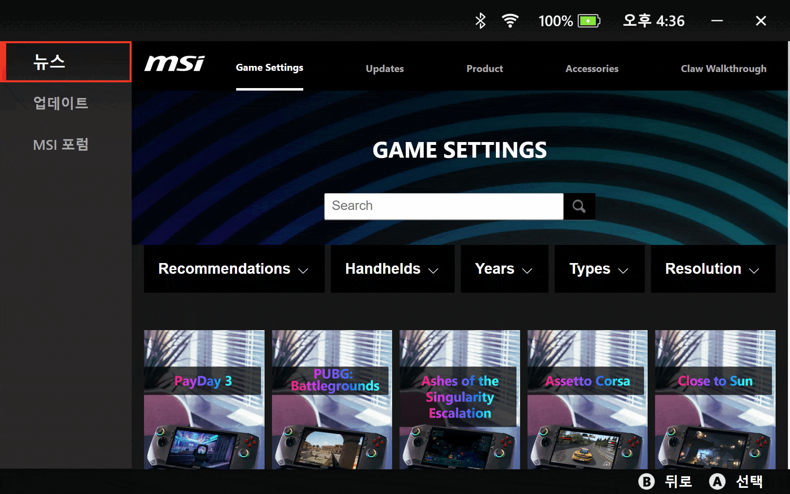
Task: Select the Game Settings tab
Action: 270,68
